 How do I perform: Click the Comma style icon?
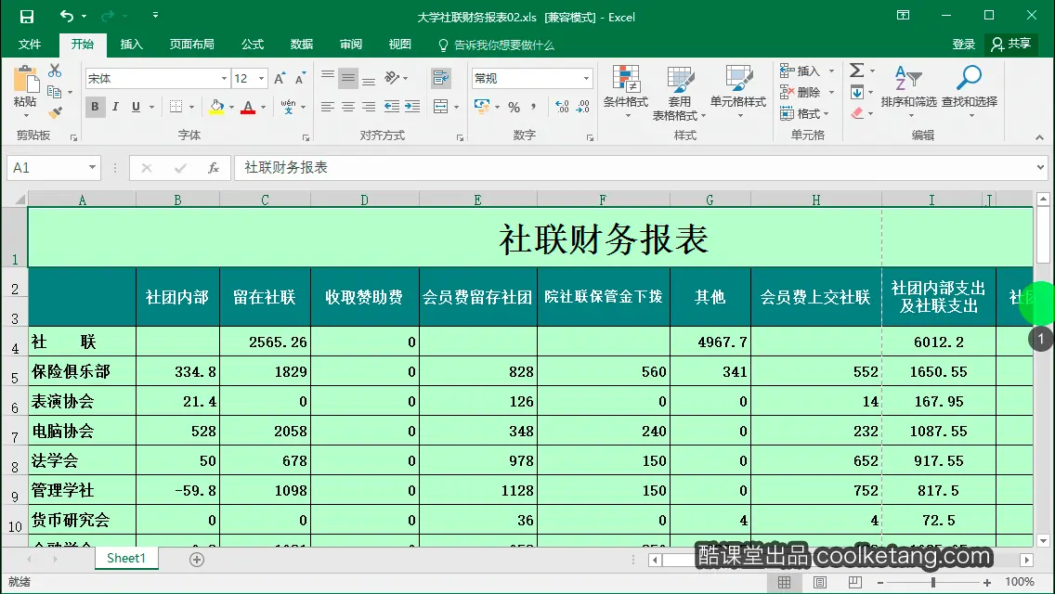click(534, 107)
